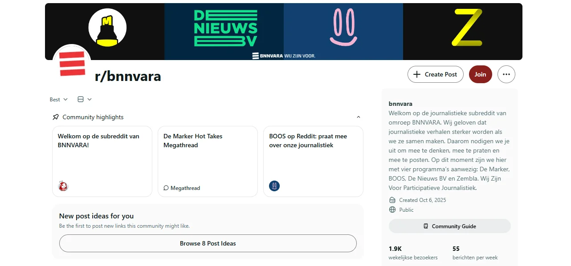Viewport: 571px width, 266px height.
Task: Open the Best sort dropdown
Action: click(x=59, y=99)
